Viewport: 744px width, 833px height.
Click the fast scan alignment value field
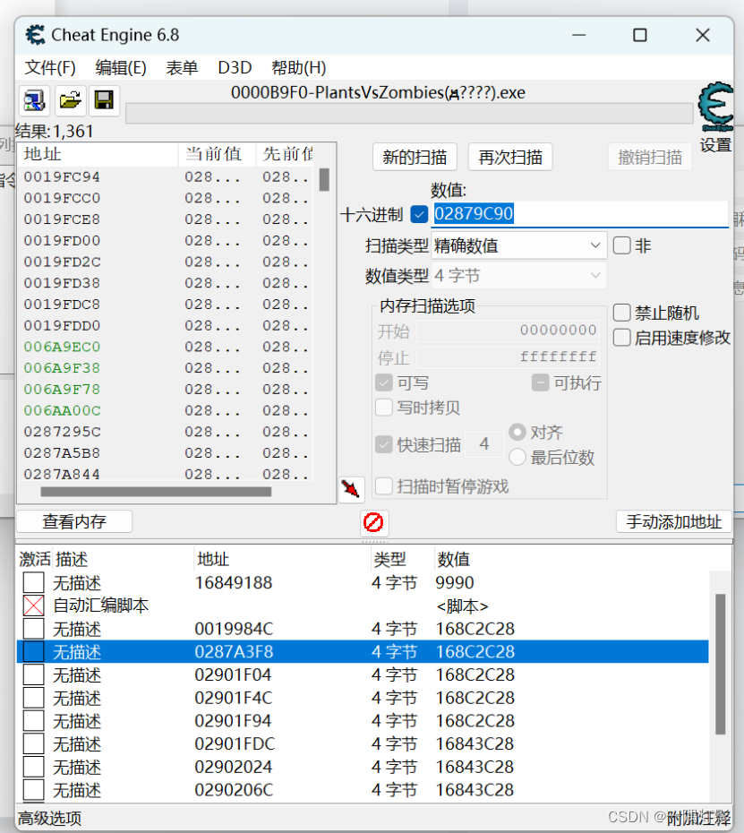[x=484, y=444]
